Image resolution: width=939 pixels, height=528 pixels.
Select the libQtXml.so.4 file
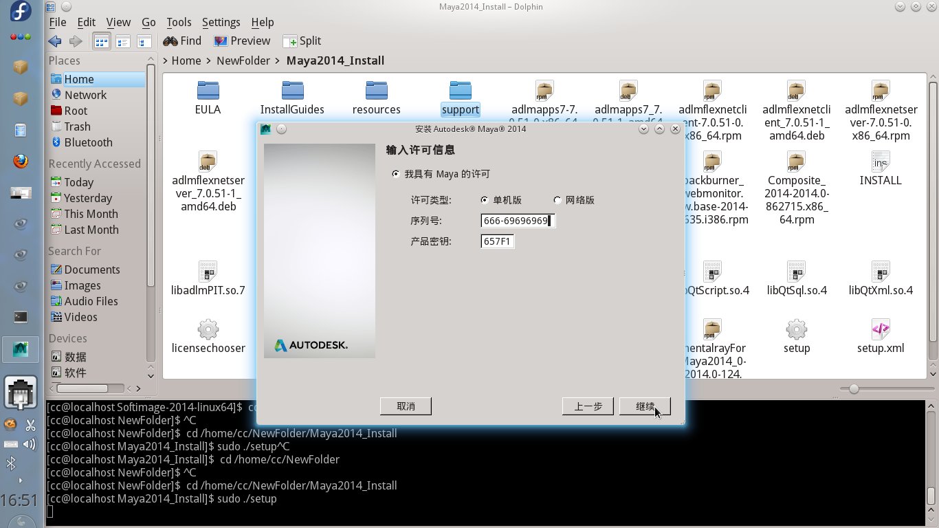[881, 278]
